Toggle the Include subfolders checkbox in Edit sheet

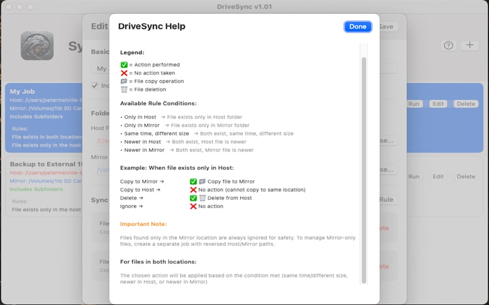[x=95, y=85]
